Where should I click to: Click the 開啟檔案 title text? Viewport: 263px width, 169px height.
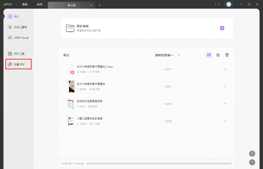[83, 26]
